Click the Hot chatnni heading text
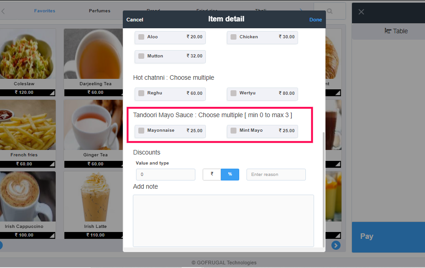Image resolution: width=425 pixels, height=268 pixels. coord(173,77)
